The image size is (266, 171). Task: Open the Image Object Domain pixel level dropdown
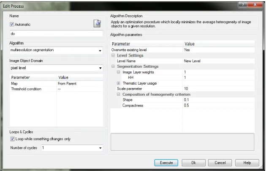(x=100, y=68)
